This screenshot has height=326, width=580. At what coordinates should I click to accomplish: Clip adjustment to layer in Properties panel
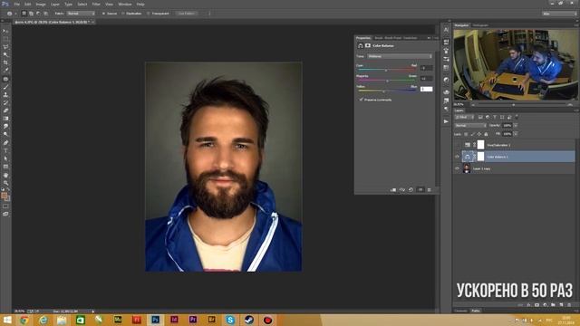tap(393, 189)
